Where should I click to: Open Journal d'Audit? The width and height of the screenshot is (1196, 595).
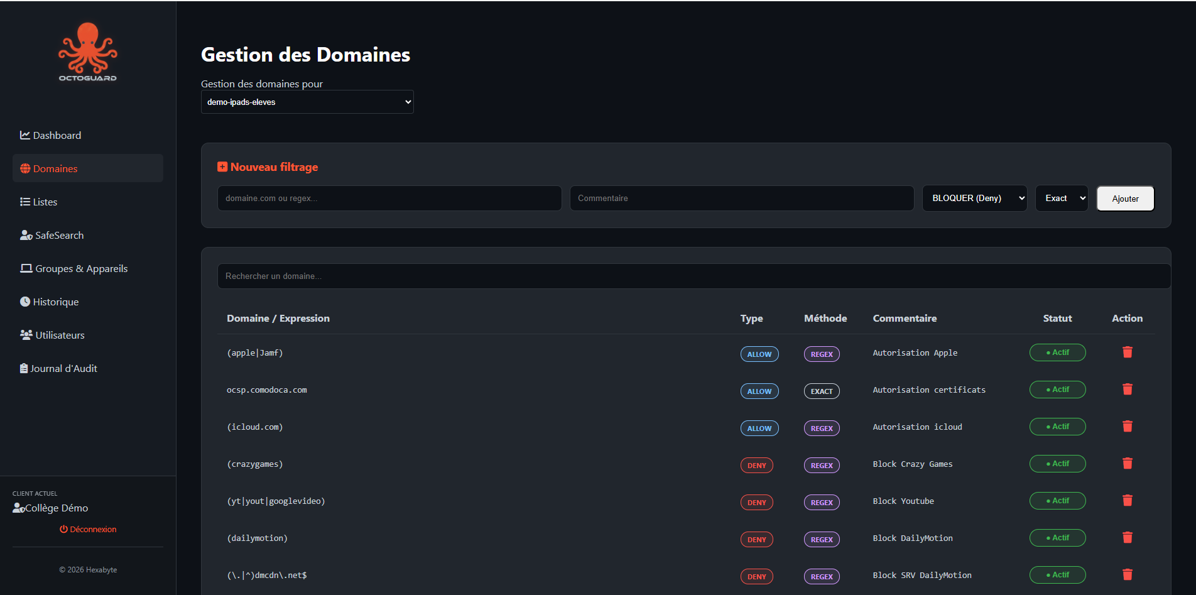coord(88,368)
